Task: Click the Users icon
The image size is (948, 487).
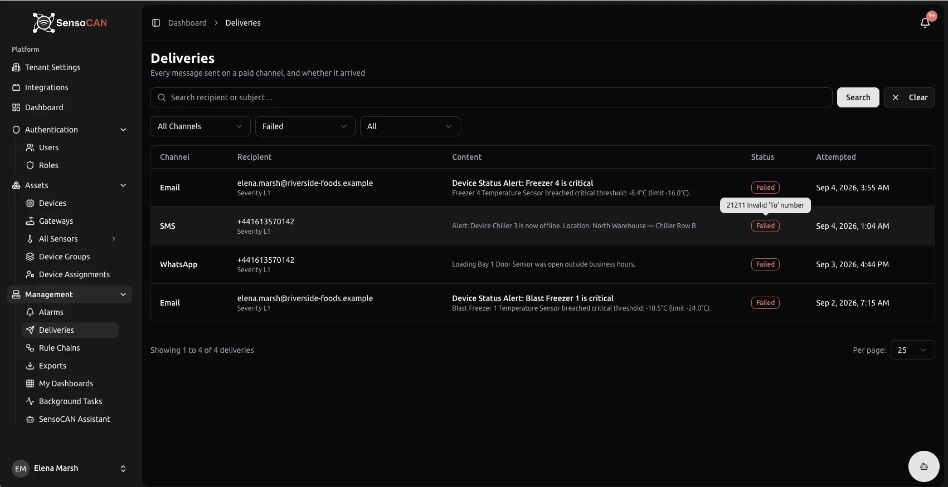Action: tap(30, 147)
